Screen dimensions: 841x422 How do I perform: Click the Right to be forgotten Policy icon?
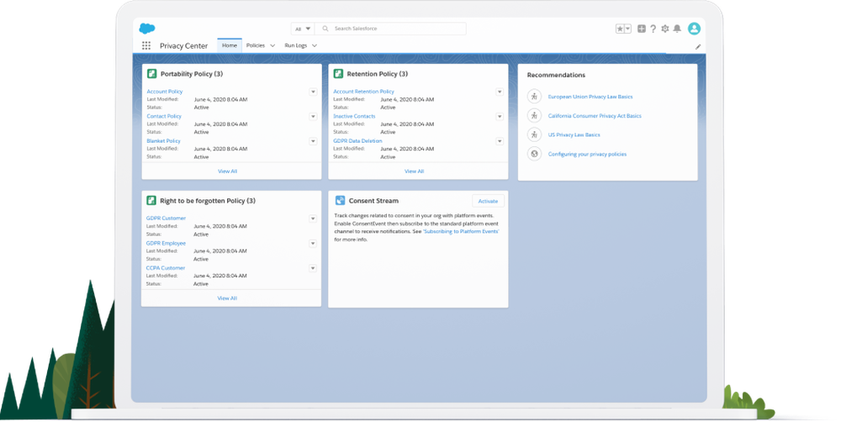pos(151,201)
